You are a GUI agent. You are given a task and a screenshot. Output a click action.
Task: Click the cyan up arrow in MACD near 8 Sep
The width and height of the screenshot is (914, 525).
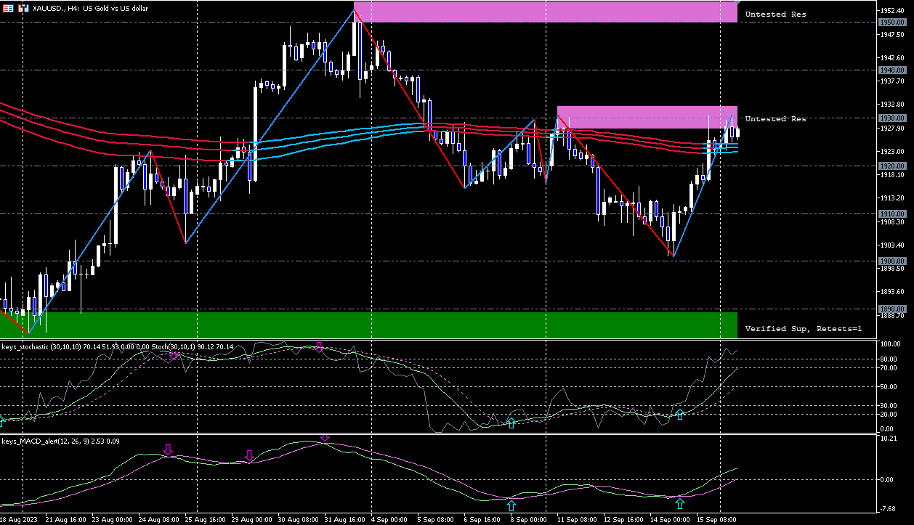pos(511,505)
